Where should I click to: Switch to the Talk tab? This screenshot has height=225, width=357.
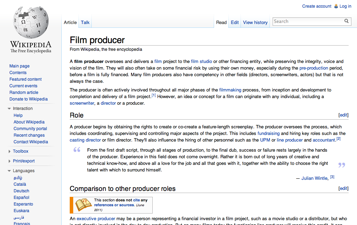85,23
